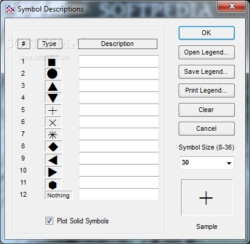Click description field for symbol 3
Viewport: 250px width, 244px height.
119,85
